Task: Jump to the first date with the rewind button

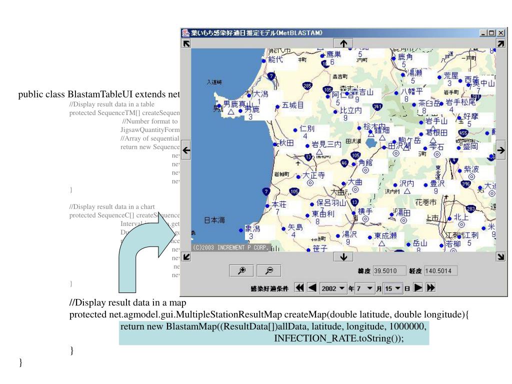Action: tap(299, 287)
